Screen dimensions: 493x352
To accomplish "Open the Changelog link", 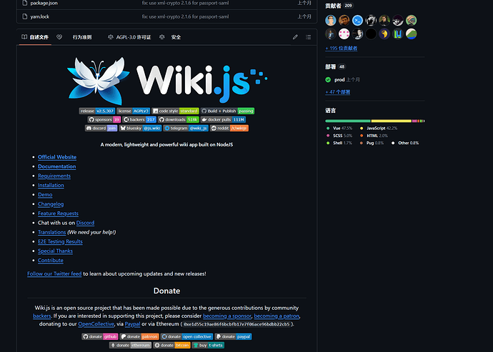I will (51, 204).
